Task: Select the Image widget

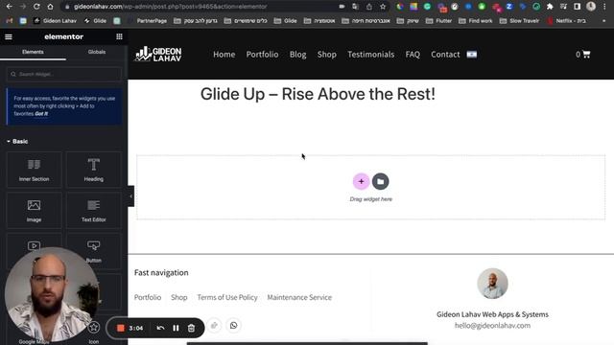Action: point(35,211)
